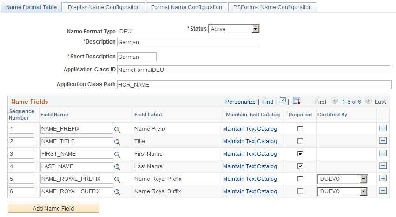Edit the FIRST_NAME field name input

coord(77,154)
